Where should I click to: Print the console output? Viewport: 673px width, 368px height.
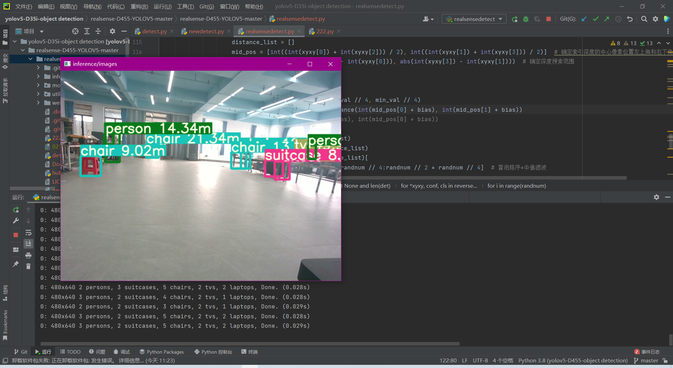tap(28, 256)
